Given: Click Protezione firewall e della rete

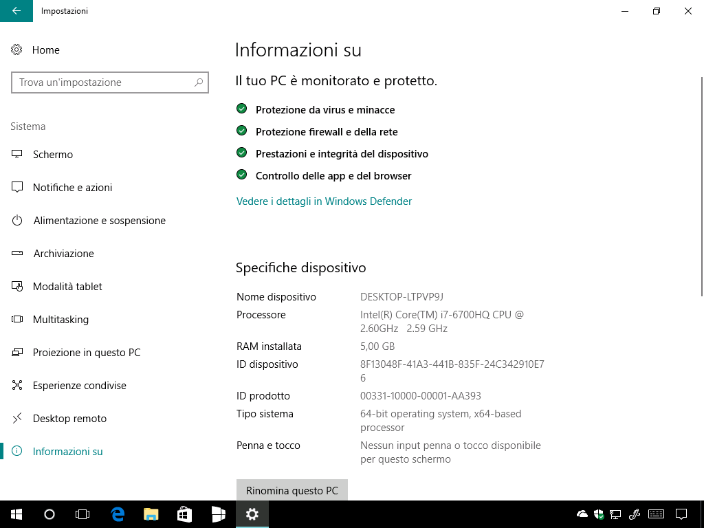Looking at the screenshot, I should (327, 131).
